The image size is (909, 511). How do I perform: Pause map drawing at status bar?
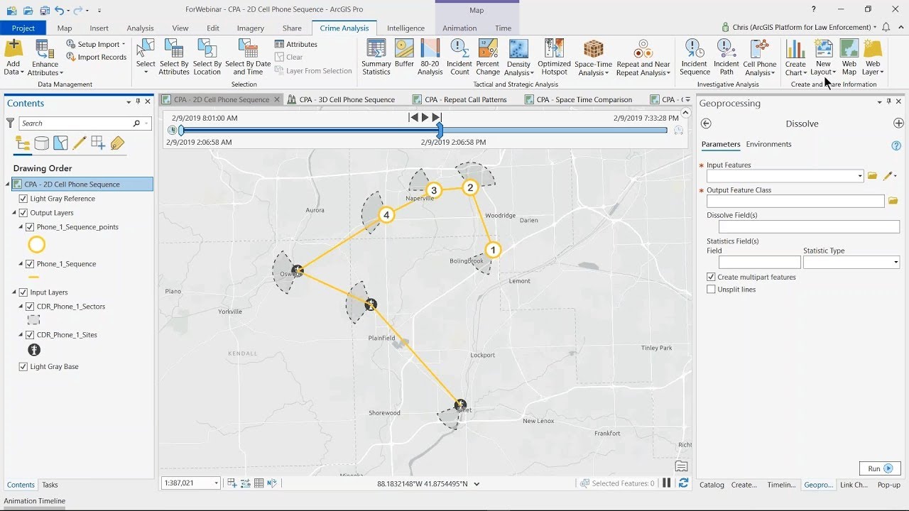tap(666, 483)
